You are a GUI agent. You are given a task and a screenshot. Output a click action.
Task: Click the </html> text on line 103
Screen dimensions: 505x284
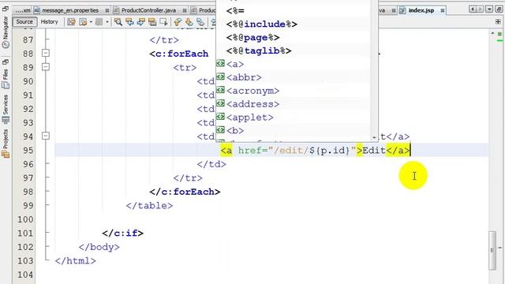76,261
